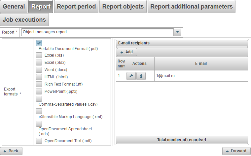Add a new e-mail recipient
This screenshot has width=251, height=156.
tap(126, 52)
